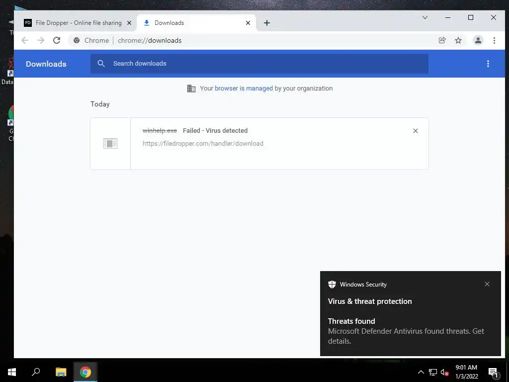
Task: Open the tab search chevron
Action: click(424, 17)
